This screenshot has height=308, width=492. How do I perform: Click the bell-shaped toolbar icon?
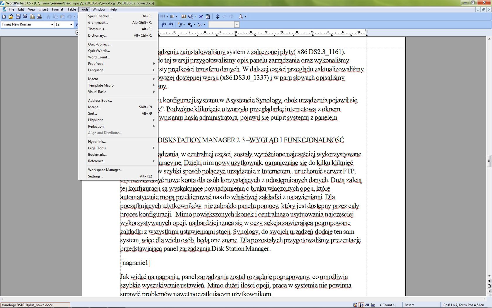[241, 16]
